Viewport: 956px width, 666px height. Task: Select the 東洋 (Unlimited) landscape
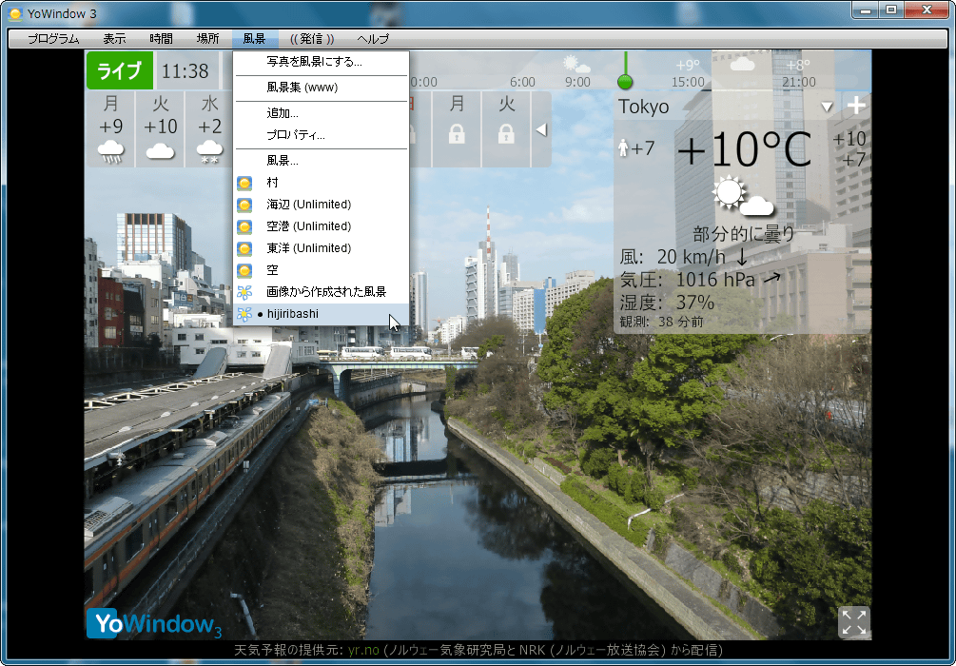pos(321,249)
